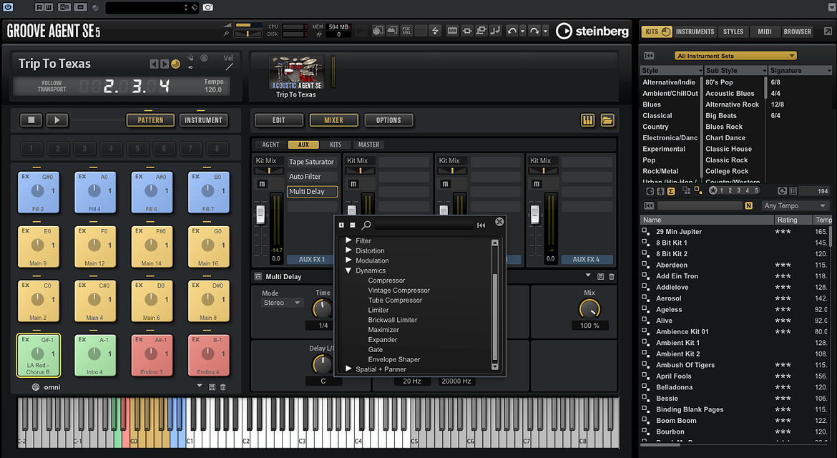
Task: Open the MIDI tab in right panel
Action: [x=765, y=31]
